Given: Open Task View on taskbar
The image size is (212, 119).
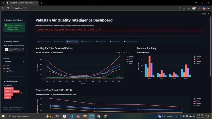Looking at the screenshot, I should click(57, 116).
